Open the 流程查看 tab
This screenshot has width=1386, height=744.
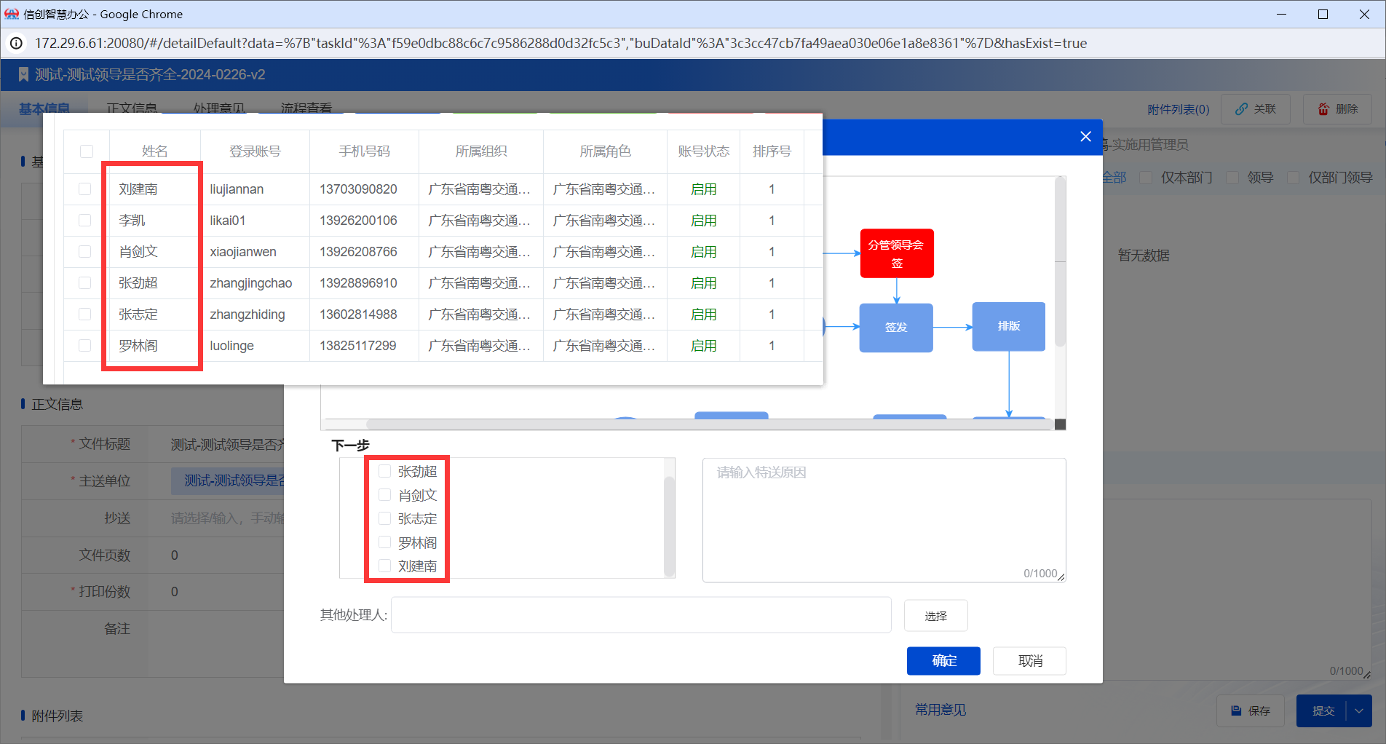pos(306,108)
